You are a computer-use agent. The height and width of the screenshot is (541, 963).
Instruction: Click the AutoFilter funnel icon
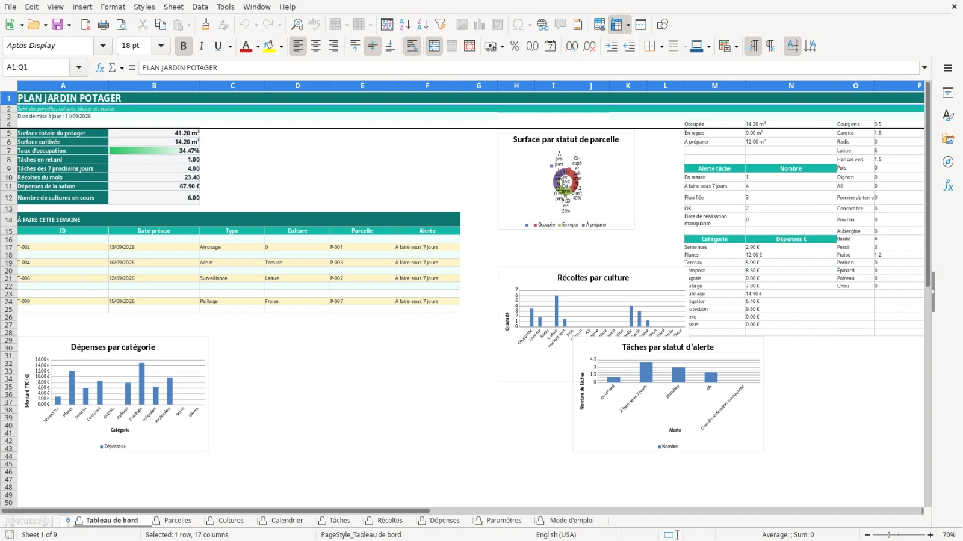pos(441,25)
